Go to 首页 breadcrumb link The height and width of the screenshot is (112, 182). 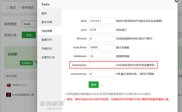pyautogui.click(x=13, y=8)
